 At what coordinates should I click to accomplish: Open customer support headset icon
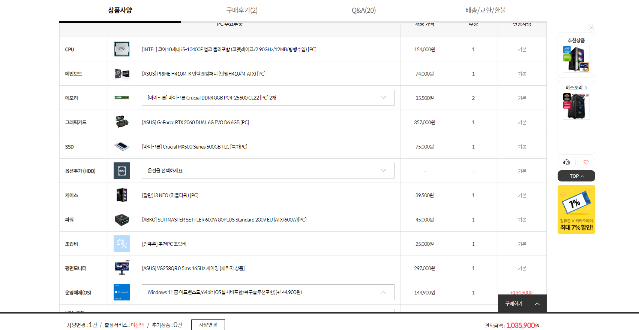pos(567,162)
